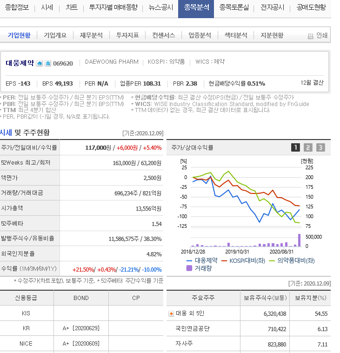Open the 전자공시 tab

click(x=272, y=7)
